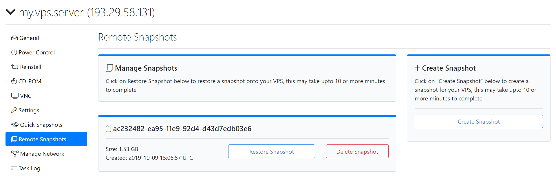Click the snapshot ac232482 floppy disk icon
The width and height of the screenshot is (556, 187).
[108, 129]
